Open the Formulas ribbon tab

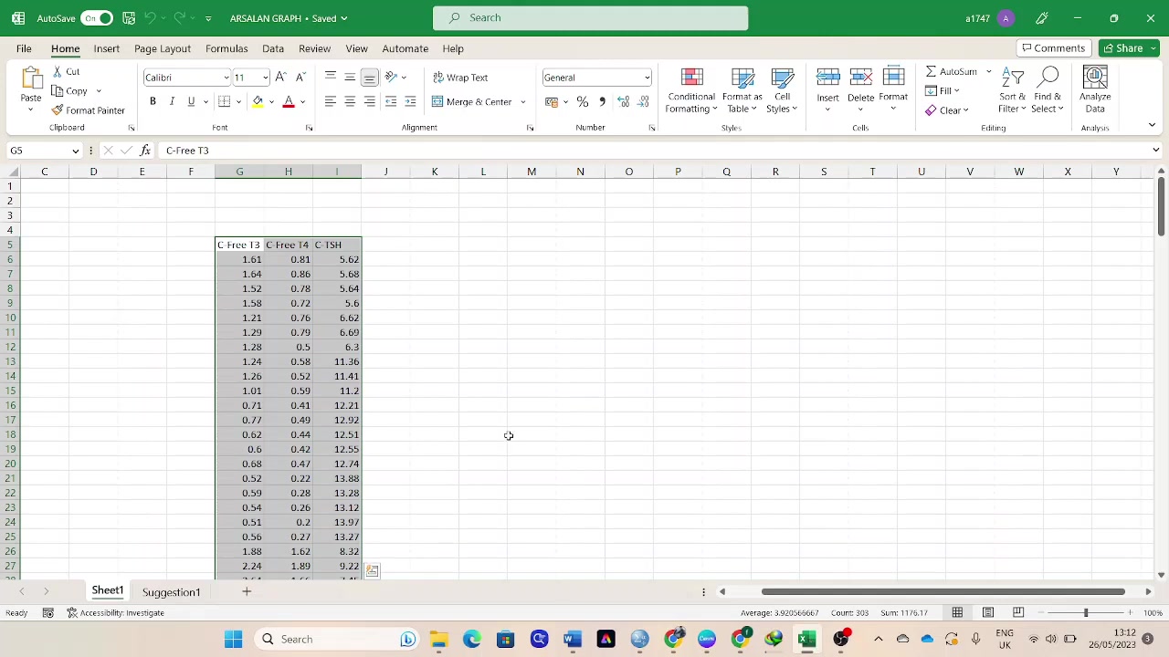226,48
